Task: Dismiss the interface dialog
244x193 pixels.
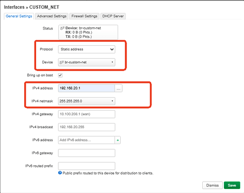Action: (213, 185)
